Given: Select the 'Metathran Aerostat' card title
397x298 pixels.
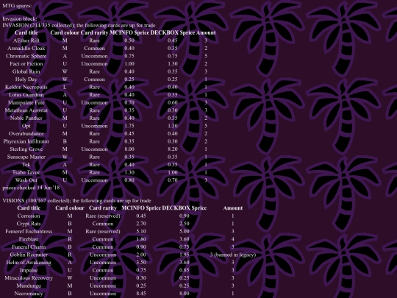Looking at the screenshot, I should coord(26,110).
